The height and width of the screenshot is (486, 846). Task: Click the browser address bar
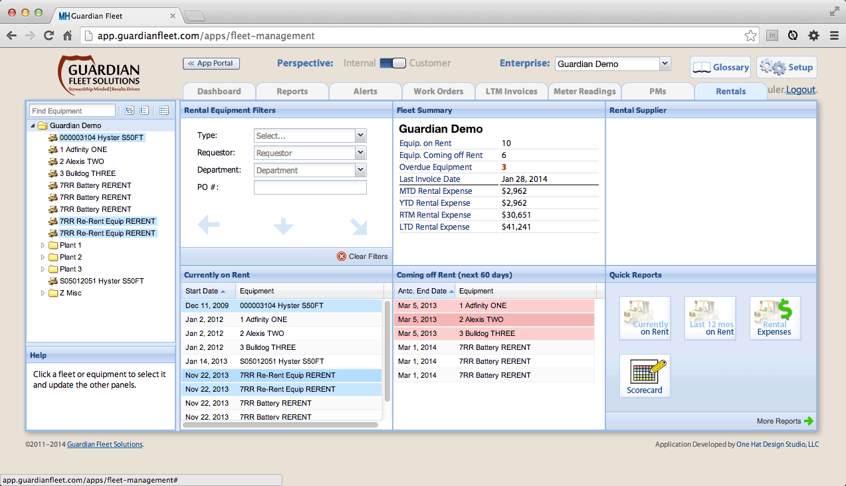click(419, 36)
